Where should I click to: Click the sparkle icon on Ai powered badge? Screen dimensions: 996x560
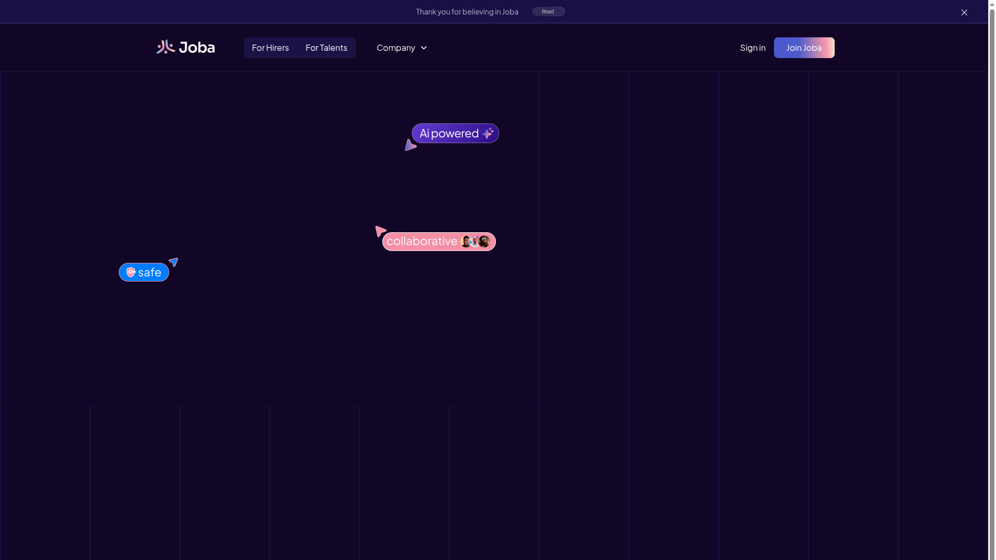[x=488, y=133]
